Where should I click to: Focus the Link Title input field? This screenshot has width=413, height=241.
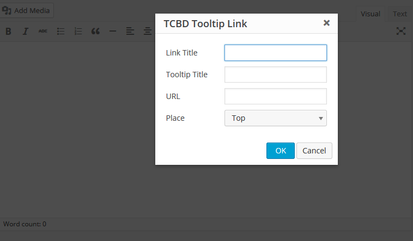276,53
